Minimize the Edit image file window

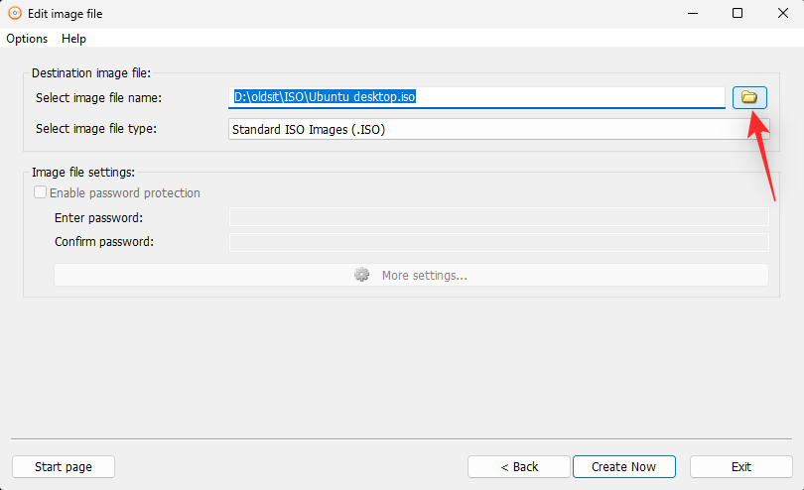pyautogui.click(x=693, y=13)
